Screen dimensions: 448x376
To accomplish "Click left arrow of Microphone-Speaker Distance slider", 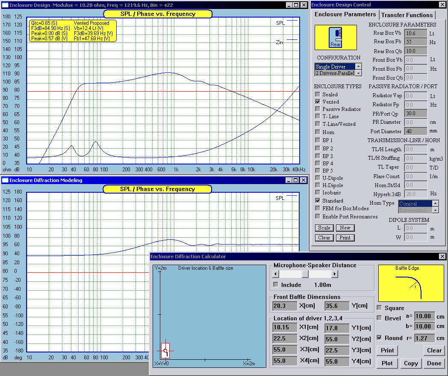I will point(276,274).
